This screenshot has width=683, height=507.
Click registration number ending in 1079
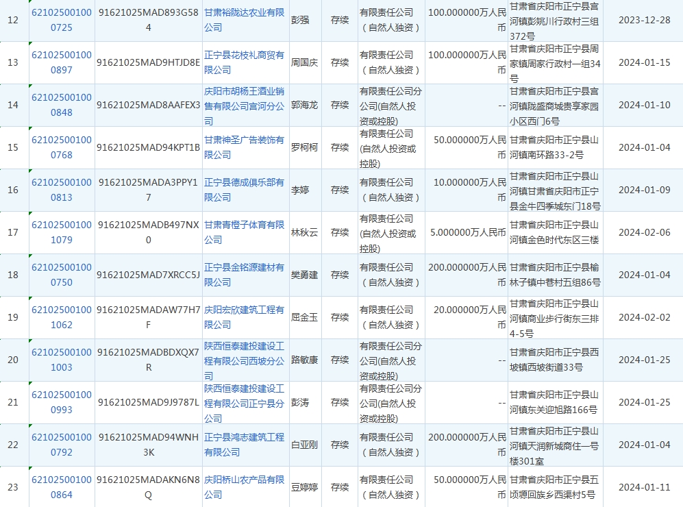click(61, 232)
